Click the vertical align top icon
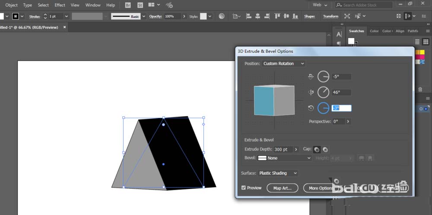The image size is (432, 215). click(278, 16)
